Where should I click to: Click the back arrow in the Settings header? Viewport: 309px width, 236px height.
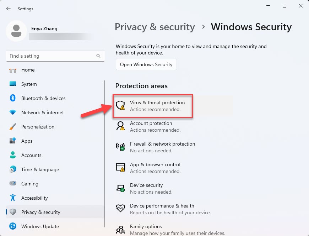click(x=9, y=9)
